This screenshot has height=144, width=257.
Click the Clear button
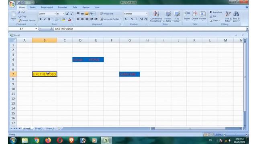[x=215, y=20]
